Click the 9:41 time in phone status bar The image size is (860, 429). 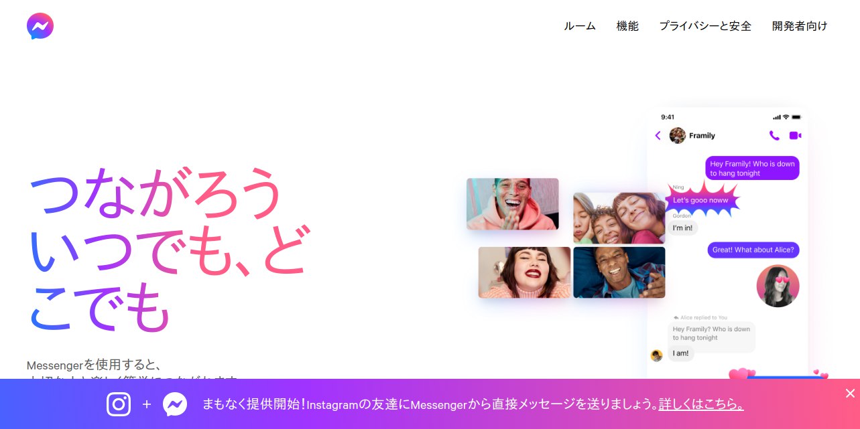pyautogui.click(x=668, y=117)
